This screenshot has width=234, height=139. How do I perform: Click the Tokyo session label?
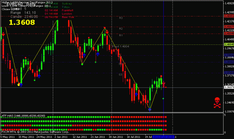pyautogui.click(x=66, y=7)
